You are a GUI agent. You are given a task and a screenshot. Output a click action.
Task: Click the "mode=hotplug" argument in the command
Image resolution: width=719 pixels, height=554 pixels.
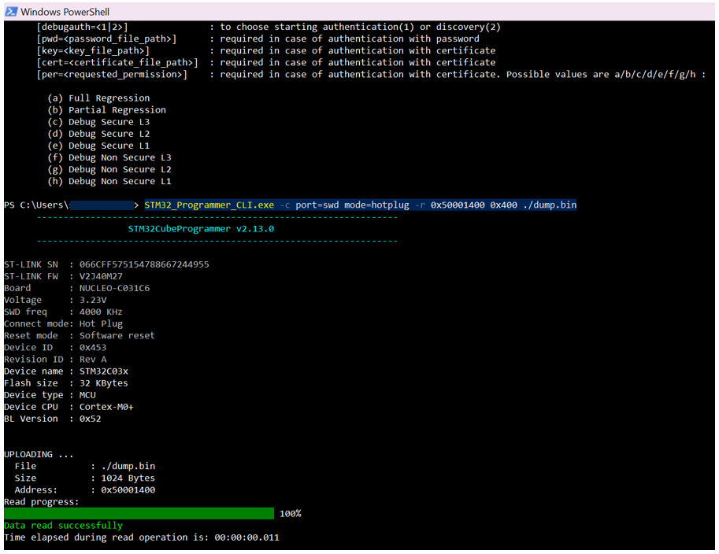pyautogui.click(x=376, y=205)
